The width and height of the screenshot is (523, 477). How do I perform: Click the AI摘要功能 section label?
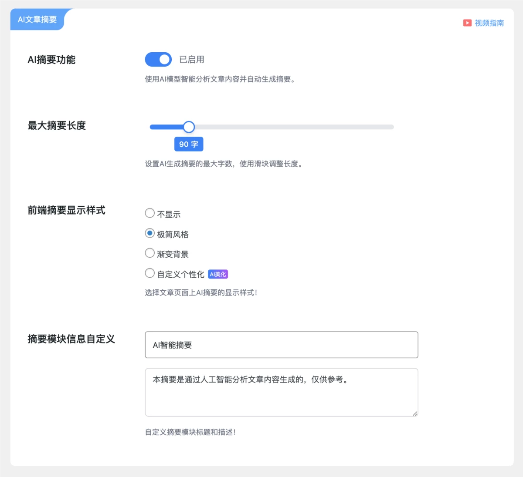tap(51, 60)
